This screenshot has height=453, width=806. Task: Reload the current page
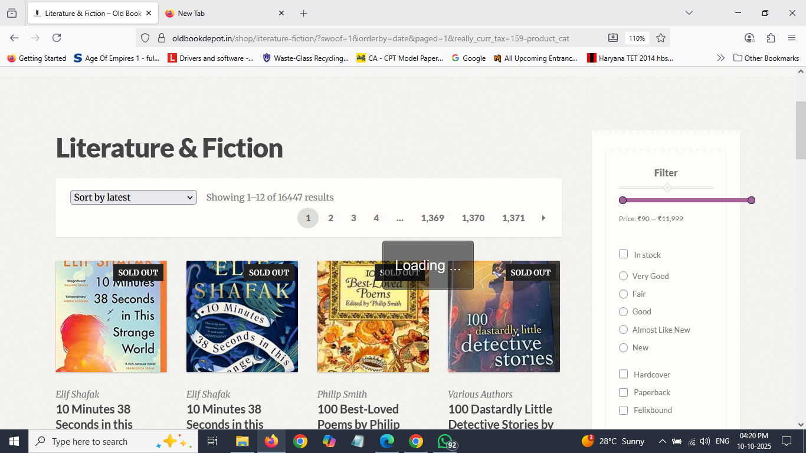(57, 38)
